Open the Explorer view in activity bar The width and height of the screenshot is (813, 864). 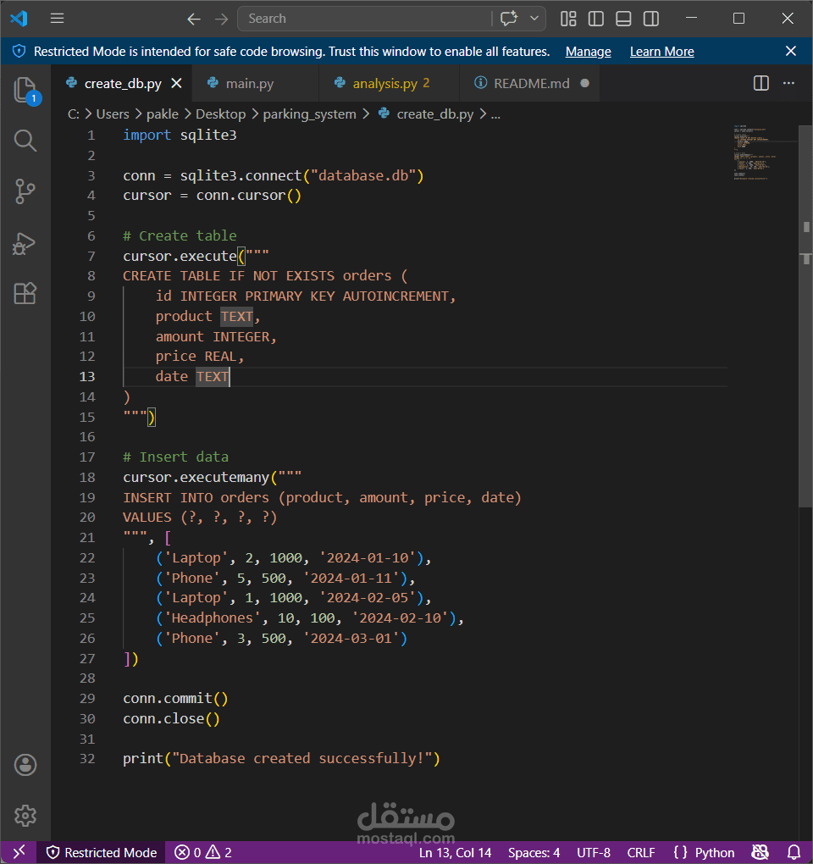[x=25, y=90]
